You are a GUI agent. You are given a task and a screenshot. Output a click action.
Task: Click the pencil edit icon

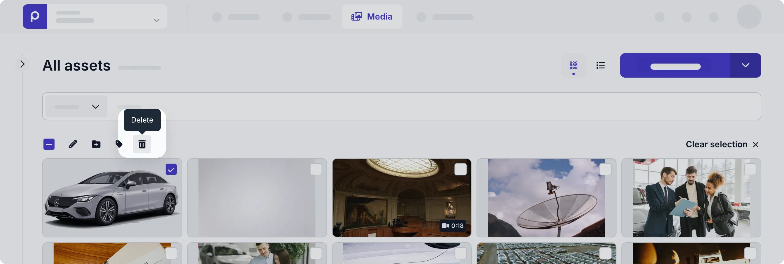[73, 144]
